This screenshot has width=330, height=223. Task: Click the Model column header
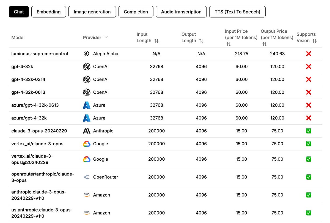18,38
